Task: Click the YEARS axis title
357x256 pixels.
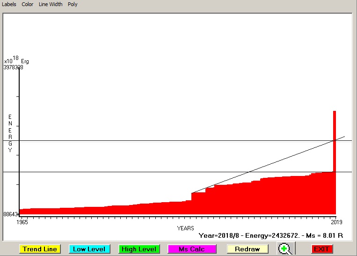Action: coord(185,228)
